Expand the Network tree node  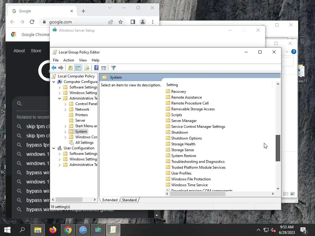[x=65, y=110]
